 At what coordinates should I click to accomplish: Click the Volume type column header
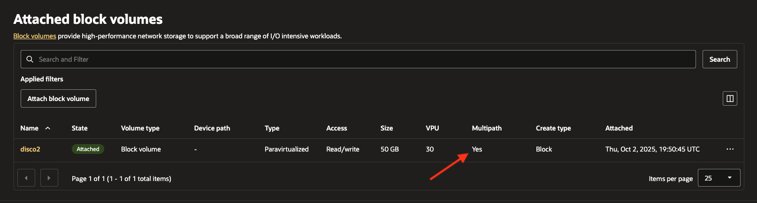tap(140, 128)
